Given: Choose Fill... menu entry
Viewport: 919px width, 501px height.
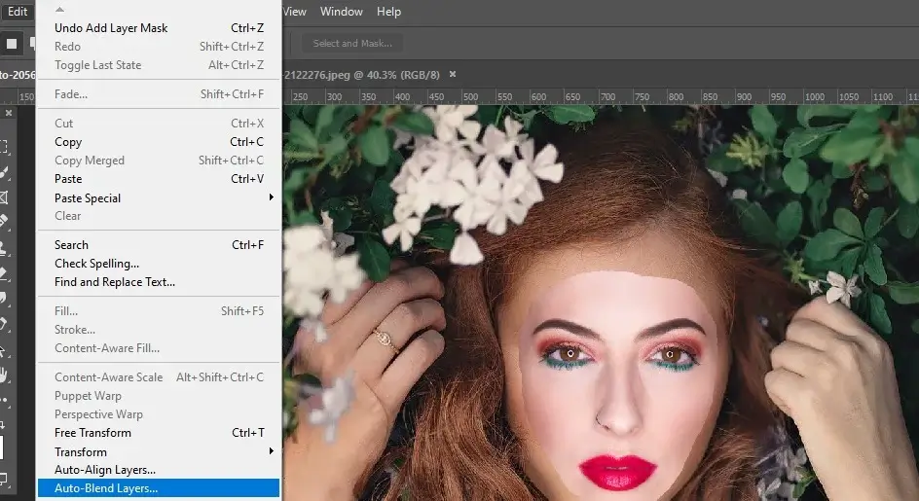Looking at the screenshot, I should (x=159, y=311).
